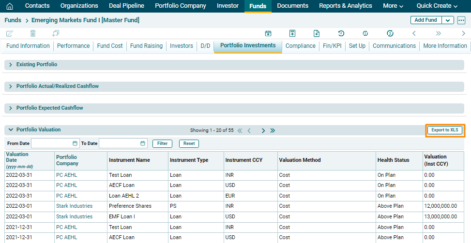Click the delete trash can icon
Viewport: 471px width, 243px height.
(x=33, y=33)
